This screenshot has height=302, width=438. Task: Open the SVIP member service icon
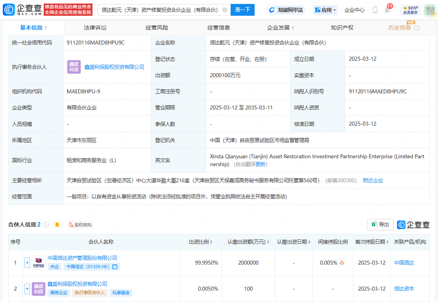[x=410, y=10]
